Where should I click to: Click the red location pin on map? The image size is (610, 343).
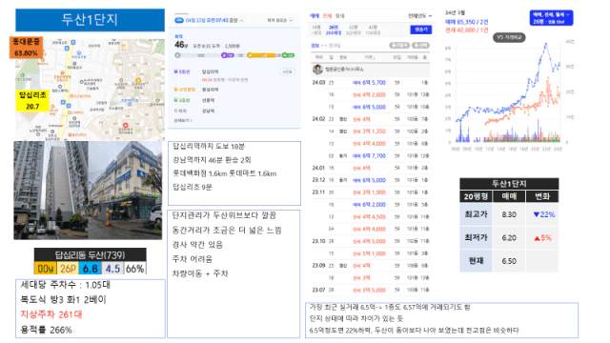(x=125, y=125)
